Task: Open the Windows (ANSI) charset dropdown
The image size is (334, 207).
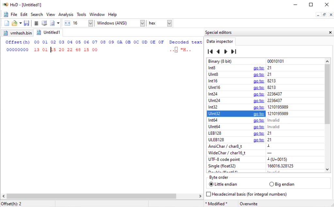Action: 142,23
